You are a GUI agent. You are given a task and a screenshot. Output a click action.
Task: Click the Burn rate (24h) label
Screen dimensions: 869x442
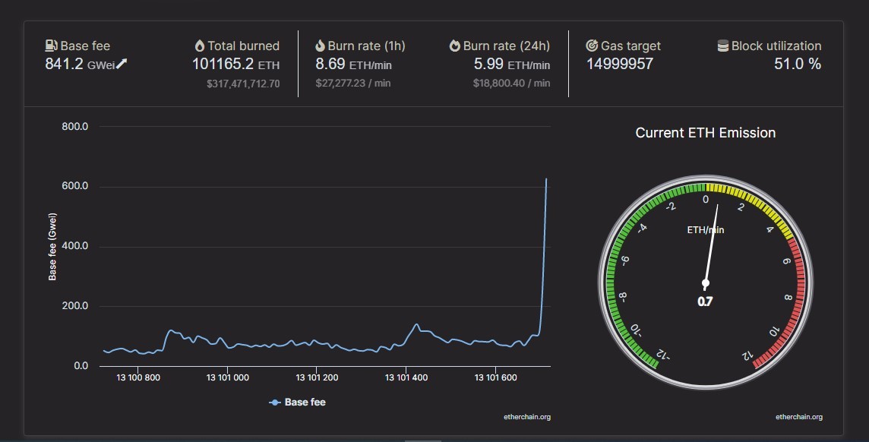pos(506,46)
